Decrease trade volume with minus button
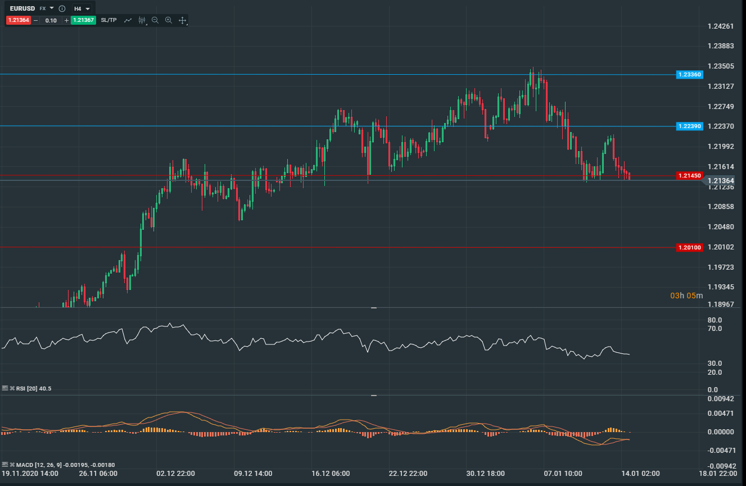 (36, 20)
